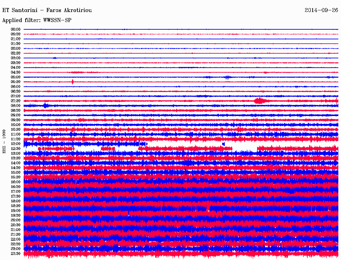The image size is (341, 260).
Task: Click the 14:00 time label
Action: tap(15, 163)
